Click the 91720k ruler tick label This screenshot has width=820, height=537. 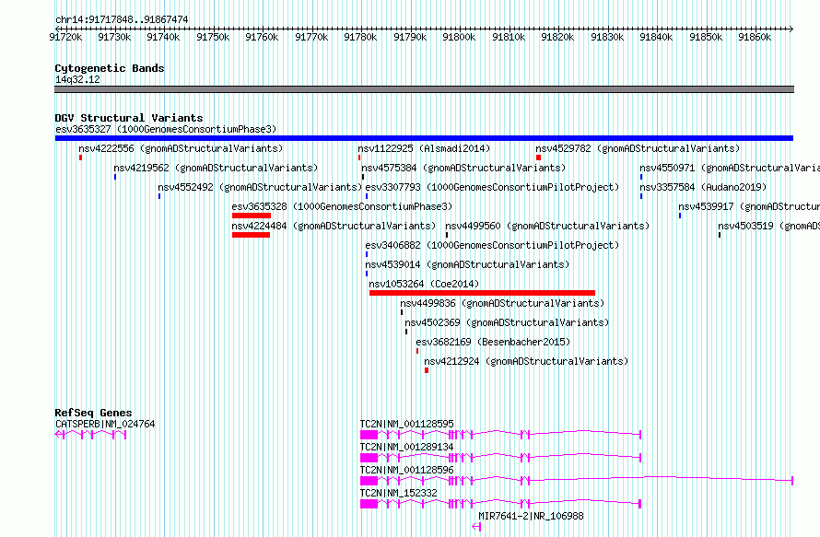pyautogui.click(x=65, y=37)
